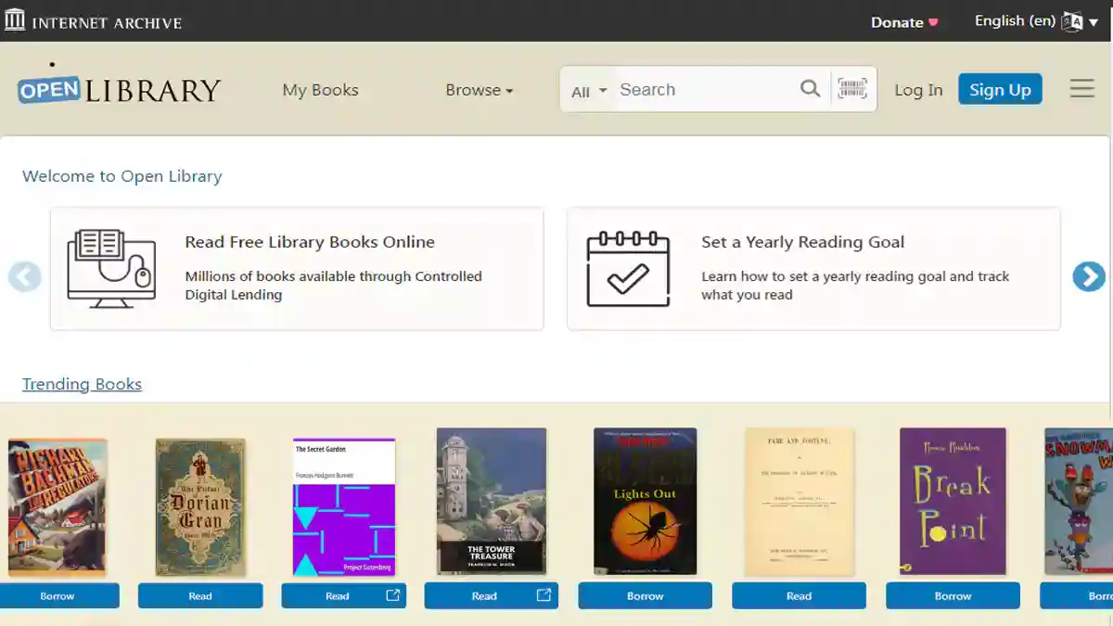Click the external-link icon on Tower Treasure's Read button
Screen dimensions: 1113x626
pyautogui.click(x=544, y=595)
